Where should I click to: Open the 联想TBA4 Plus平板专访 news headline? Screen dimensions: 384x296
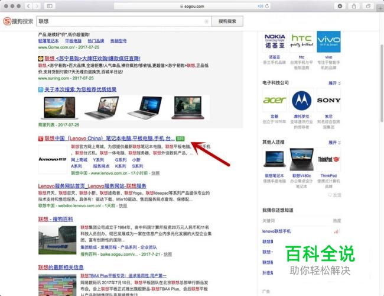coord(123,276)
